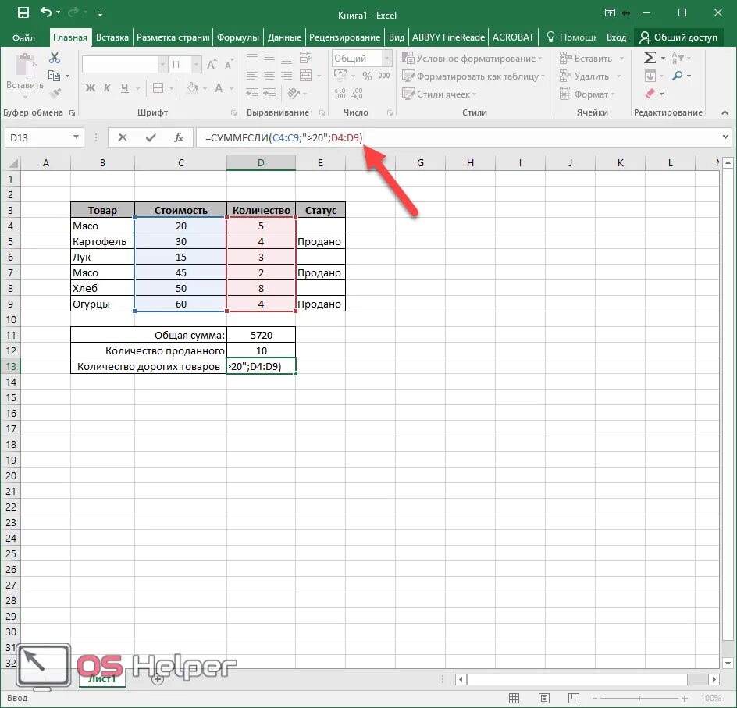The width and height of the screenshot is (737, 708).
Task: Click the Формат cells button
Action: (587, 94)
